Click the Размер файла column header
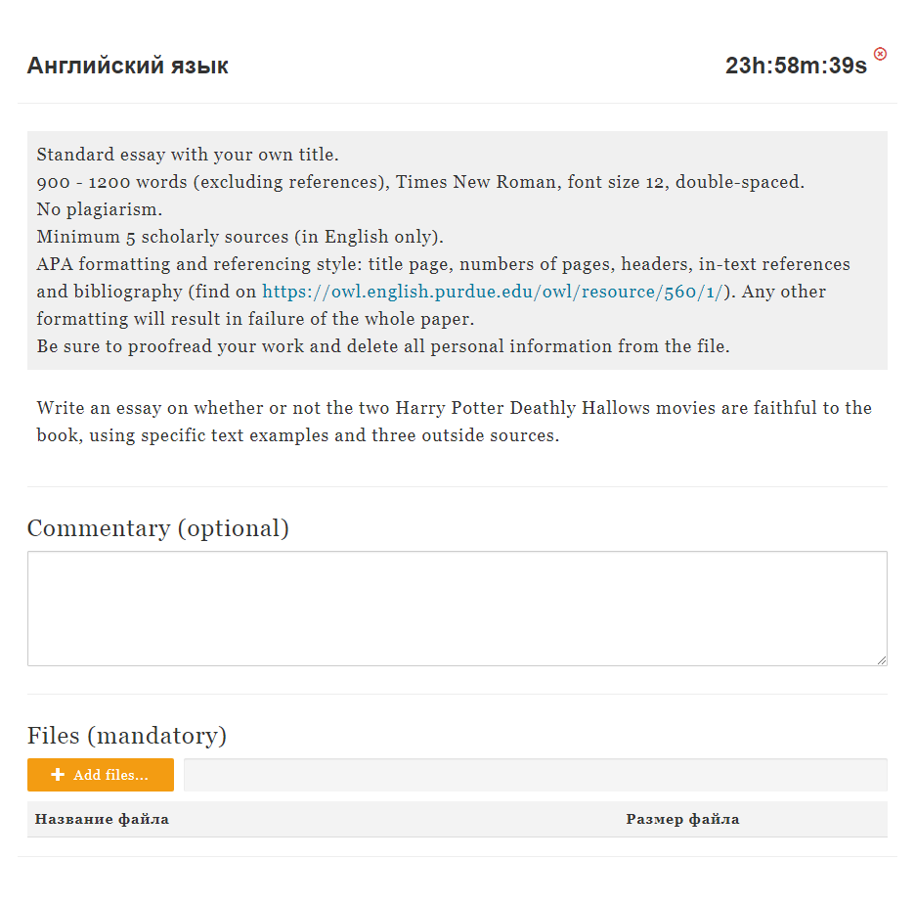This screenshot has width=915, height=905. point(682,819)
